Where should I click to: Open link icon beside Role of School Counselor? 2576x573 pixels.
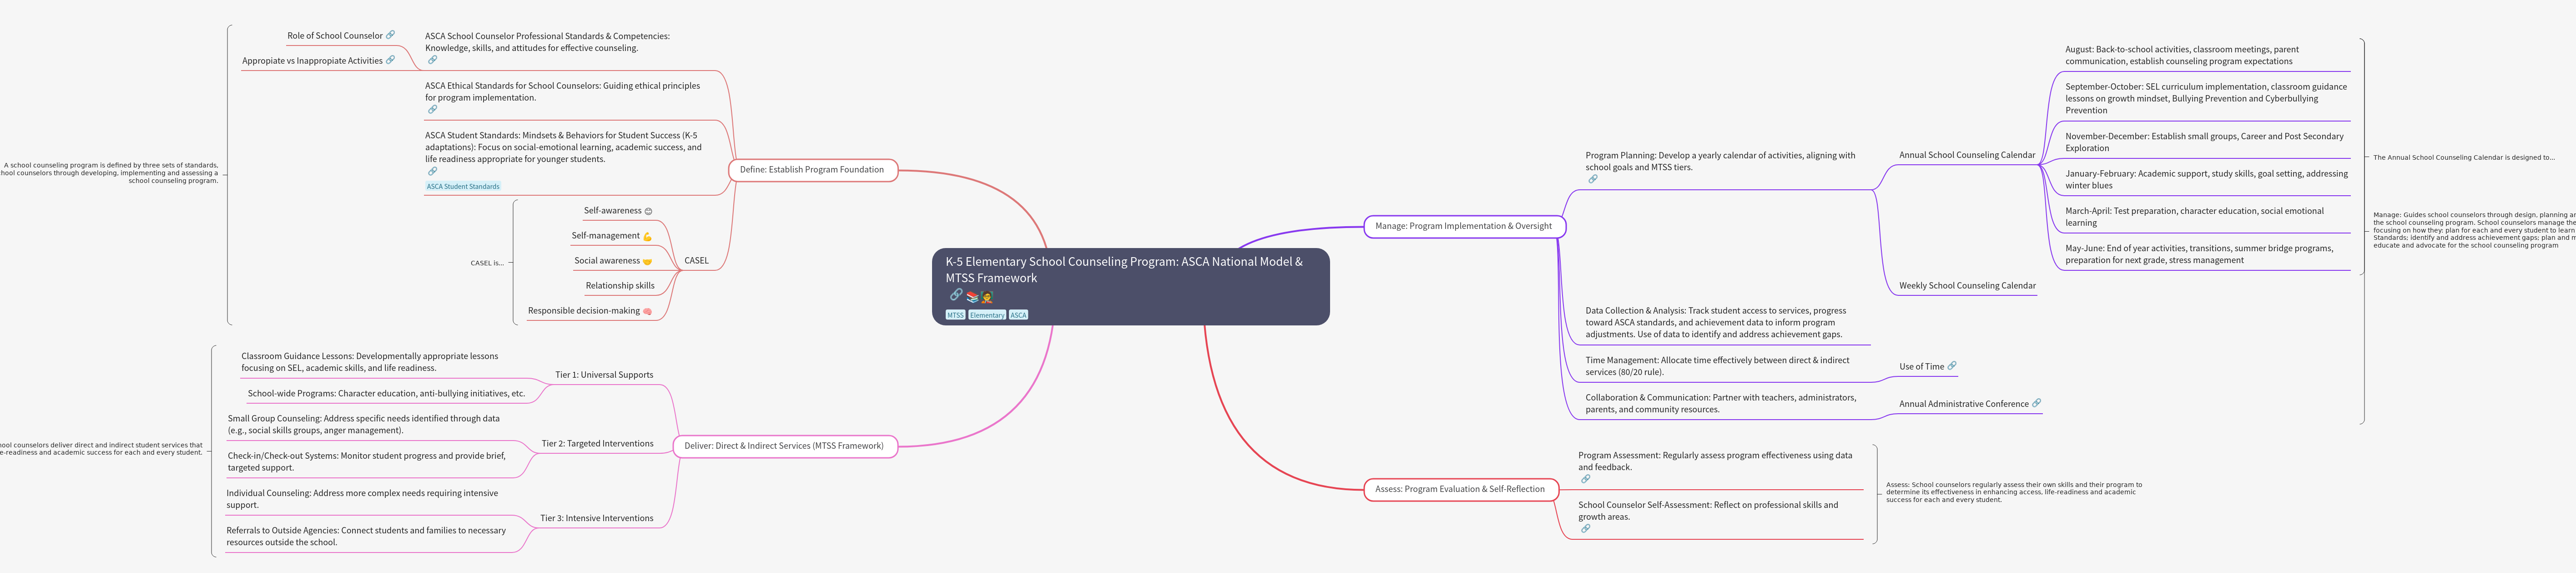(x=390, y=35)
